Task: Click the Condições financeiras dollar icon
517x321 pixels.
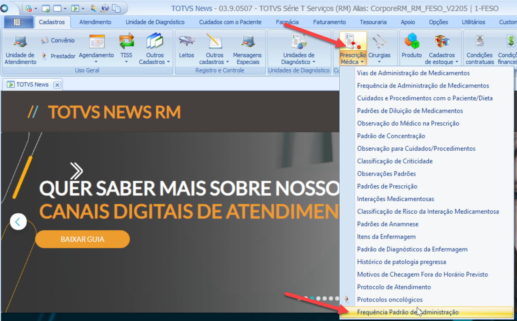Action: pyautogui.click(x=511, y=41)
